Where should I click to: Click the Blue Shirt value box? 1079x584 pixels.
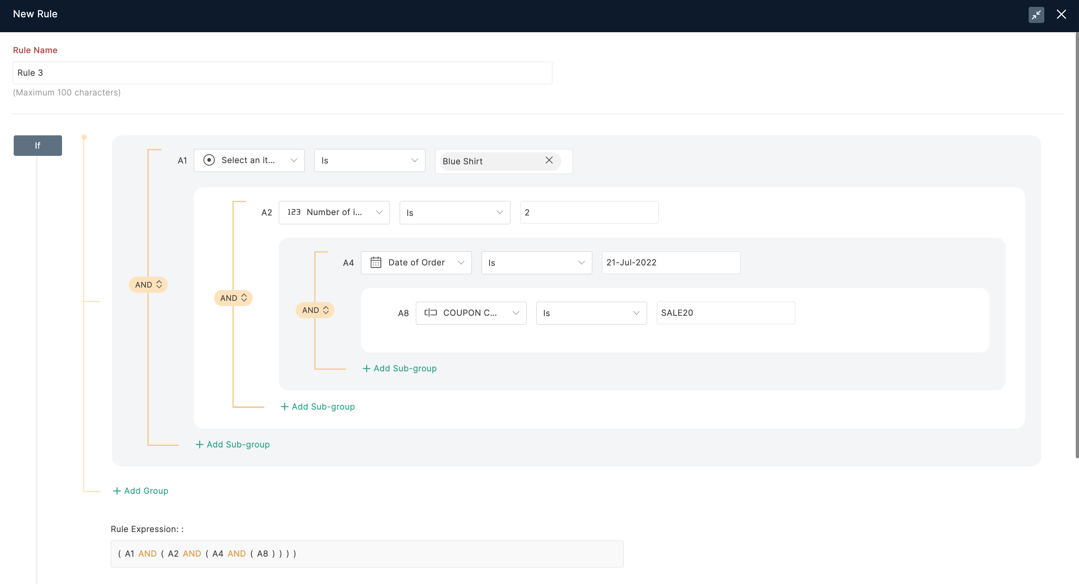[x=504, y=161]
